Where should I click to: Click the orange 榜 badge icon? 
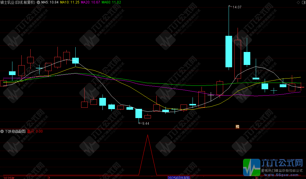coord(238,126)
